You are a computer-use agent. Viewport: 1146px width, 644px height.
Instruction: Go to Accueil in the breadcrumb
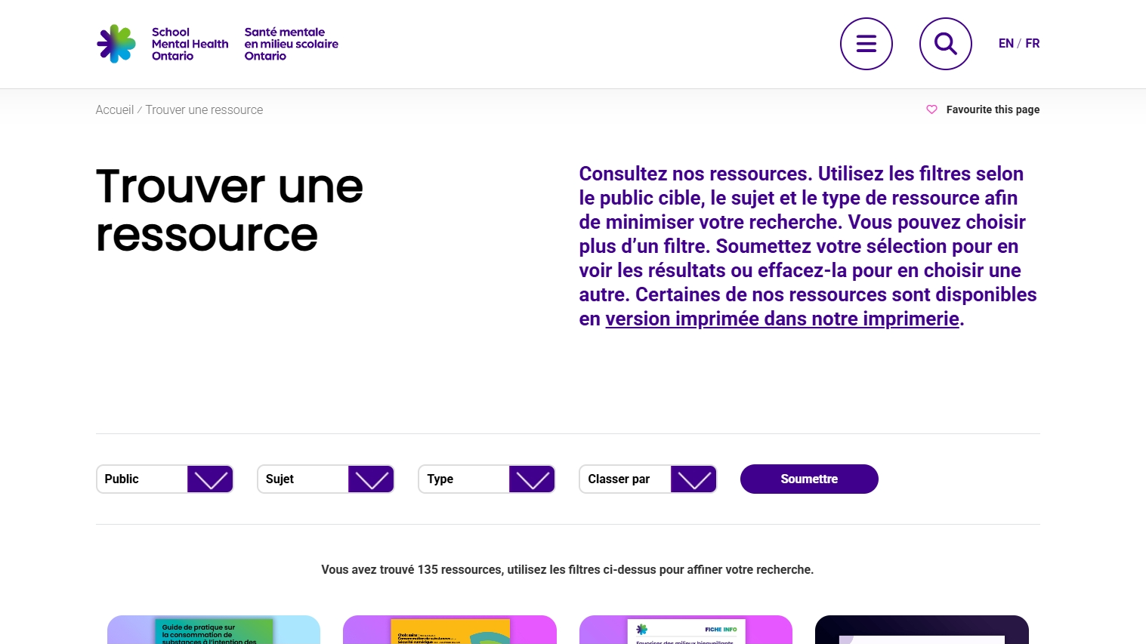tap(114, 110)
